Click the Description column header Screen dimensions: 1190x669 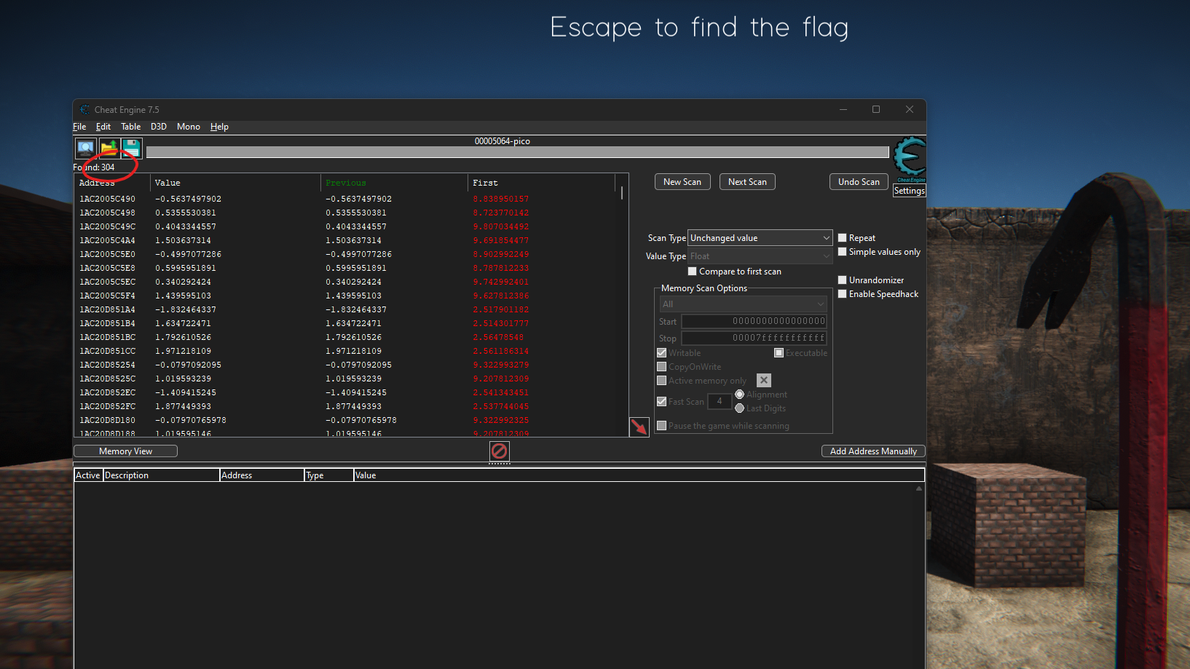(161, 475)
